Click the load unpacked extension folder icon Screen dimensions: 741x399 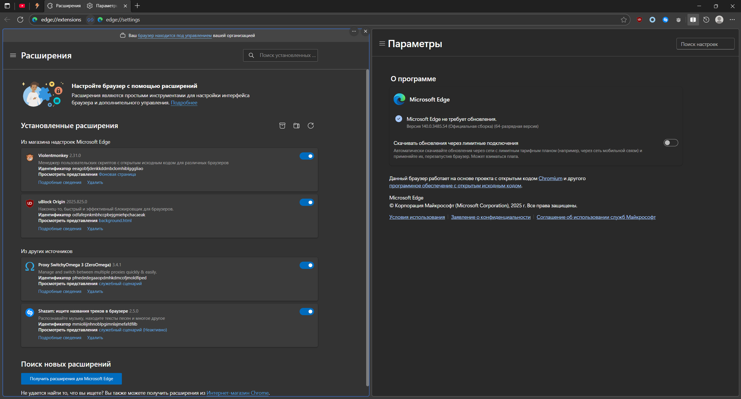[x=296, y=125]
